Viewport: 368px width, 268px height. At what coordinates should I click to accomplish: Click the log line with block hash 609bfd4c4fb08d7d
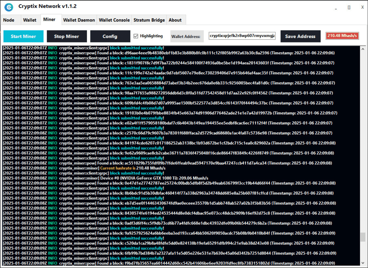click(168, 103)
